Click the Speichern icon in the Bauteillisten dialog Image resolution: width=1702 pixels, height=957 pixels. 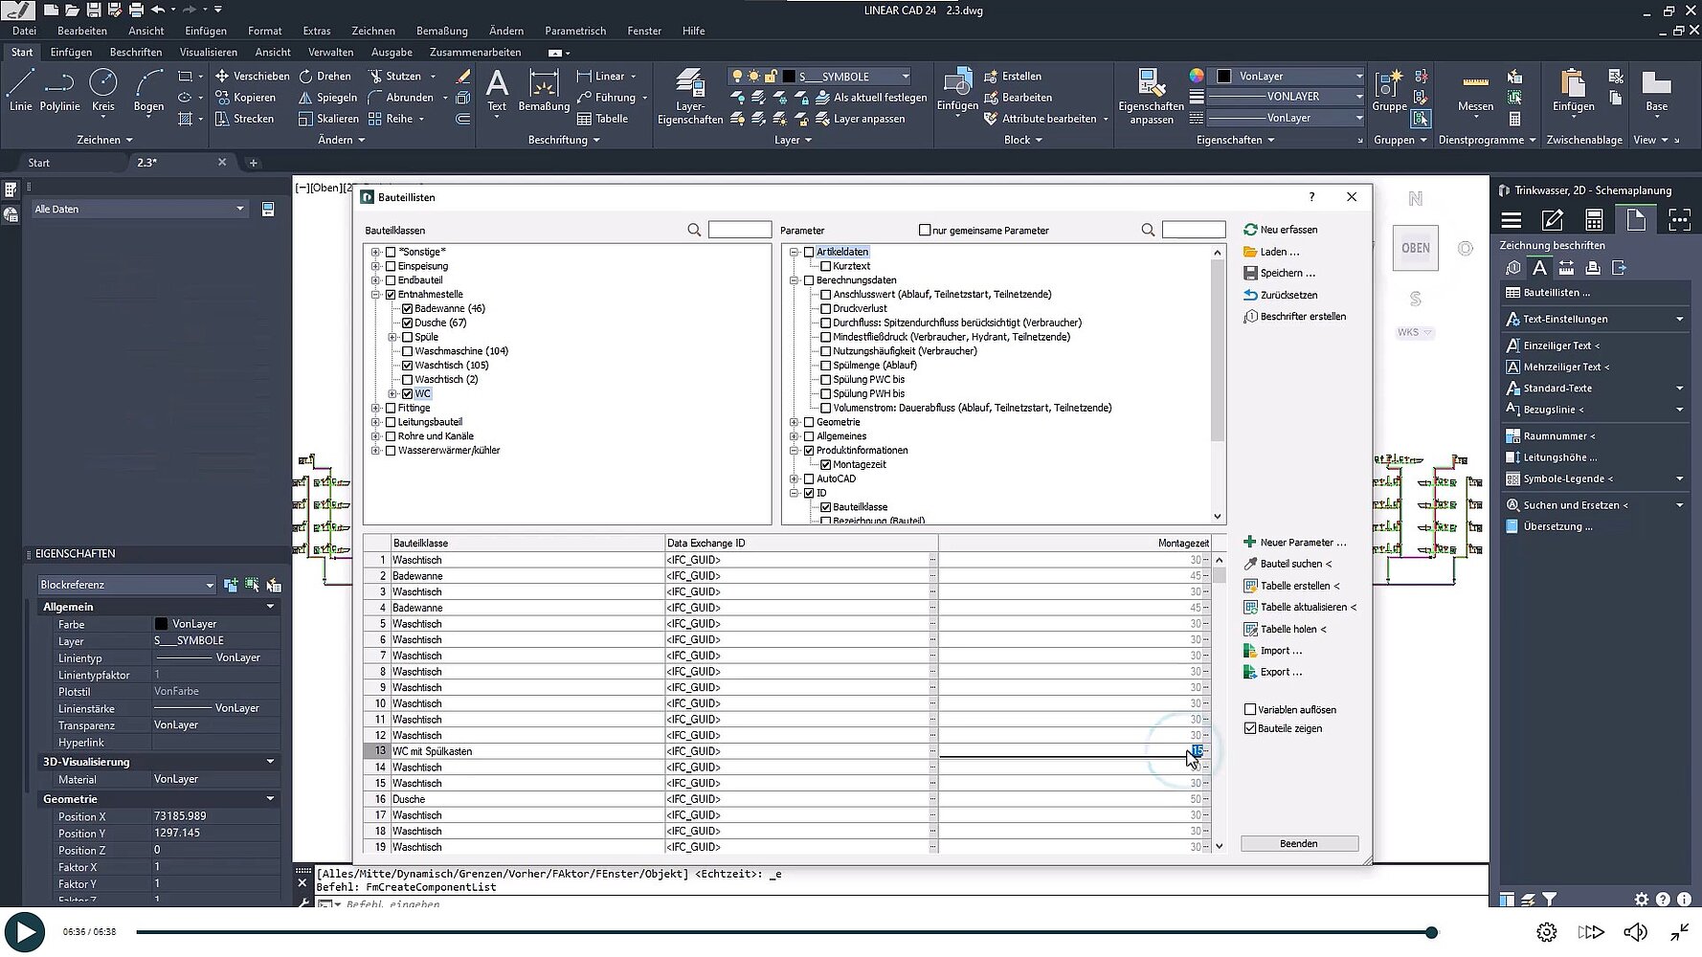pos(1250,273)
